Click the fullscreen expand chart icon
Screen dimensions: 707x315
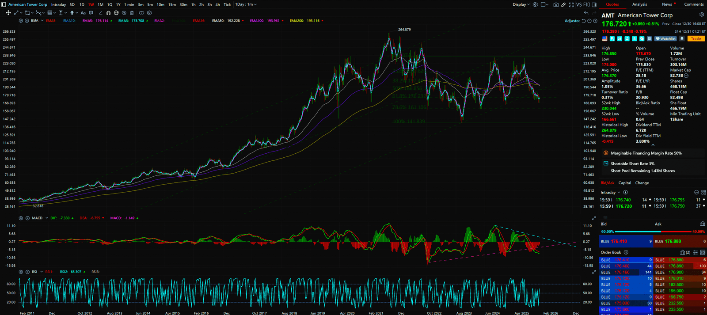[571, 4]
